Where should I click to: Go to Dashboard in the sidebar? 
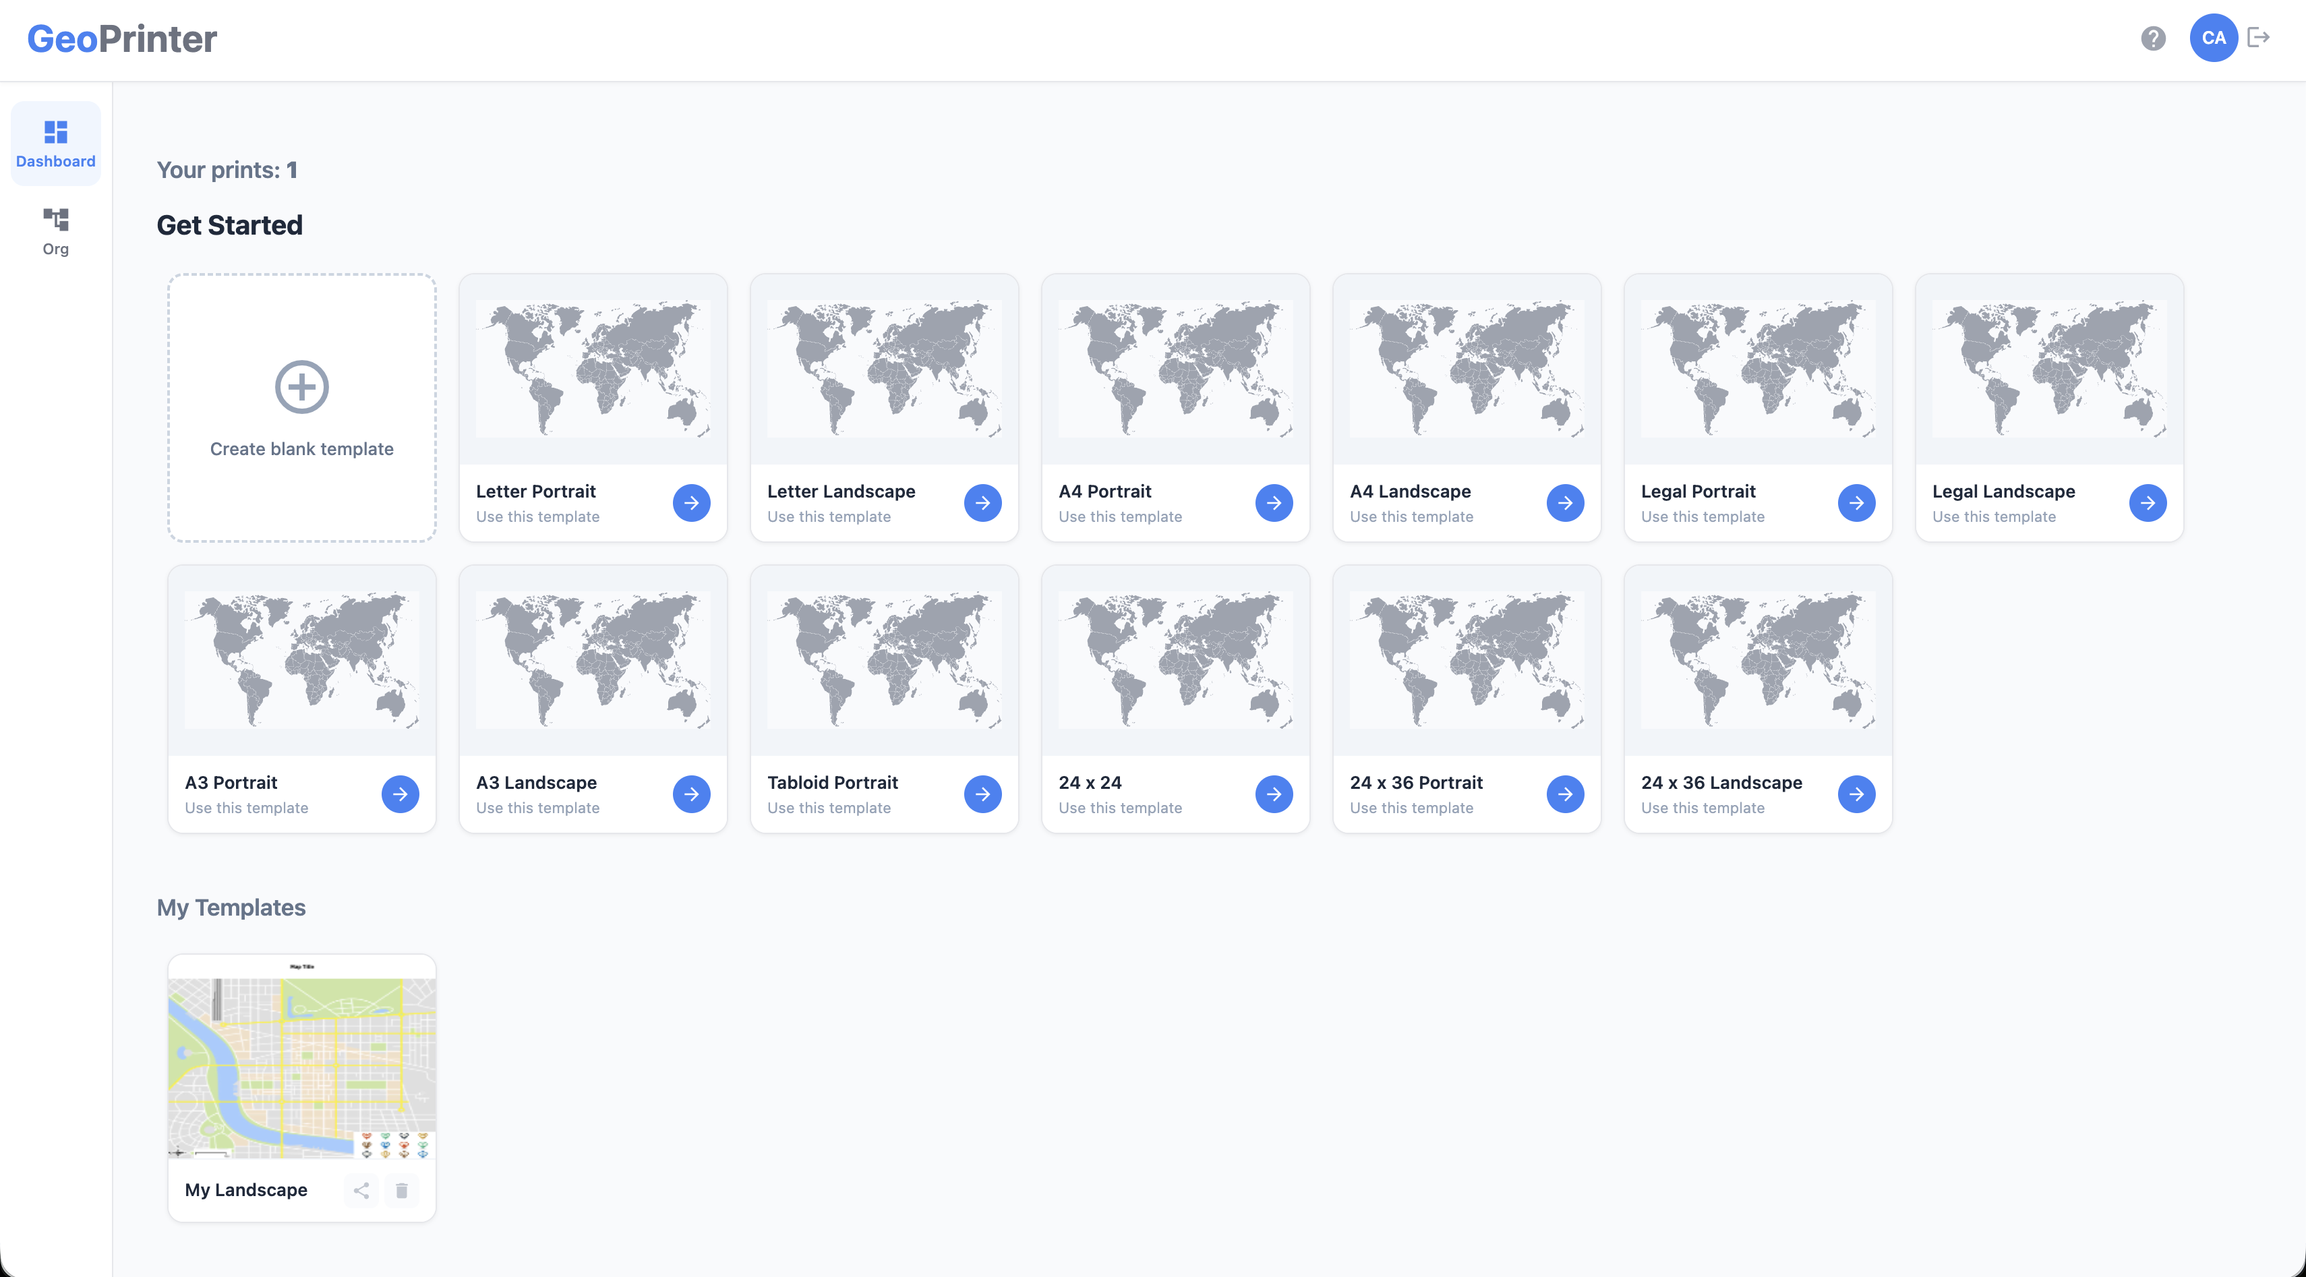point(55,144)
